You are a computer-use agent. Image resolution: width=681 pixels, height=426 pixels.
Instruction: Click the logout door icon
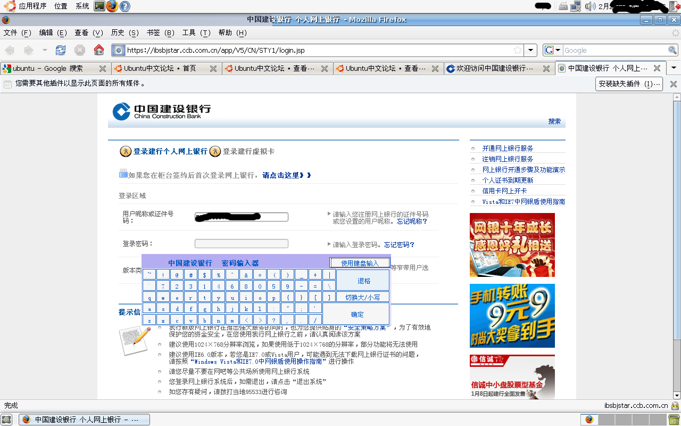click(x=675, y=6)
